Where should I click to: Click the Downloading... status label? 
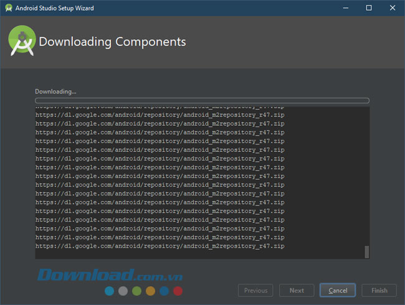(x=55, y=91)
